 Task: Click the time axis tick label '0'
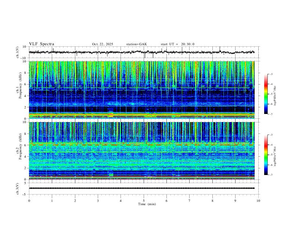29,201
